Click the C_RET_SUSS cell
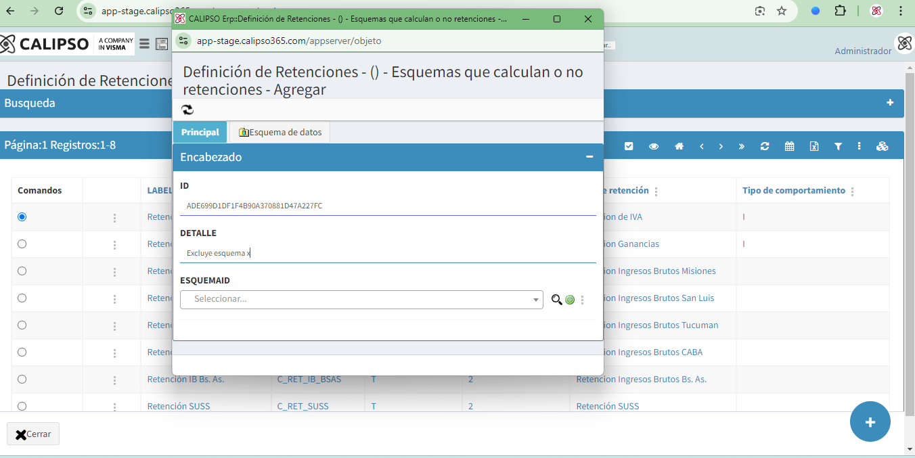 (303, 406)
